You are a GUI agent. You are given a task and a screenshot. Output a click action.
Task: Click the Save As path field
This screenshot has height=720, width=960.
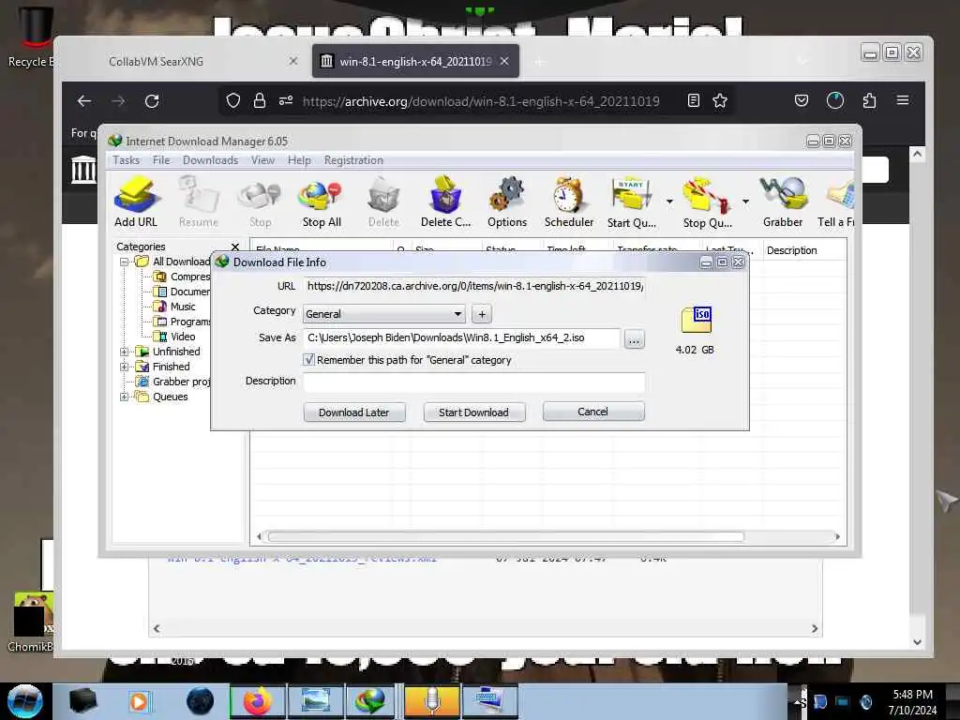pos(461,337)
